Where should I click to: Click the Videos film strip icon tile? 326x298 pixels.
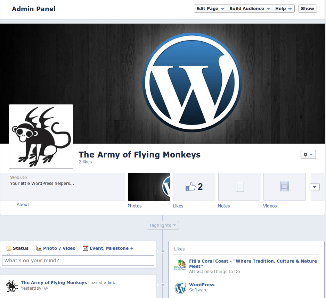point(284,187)
